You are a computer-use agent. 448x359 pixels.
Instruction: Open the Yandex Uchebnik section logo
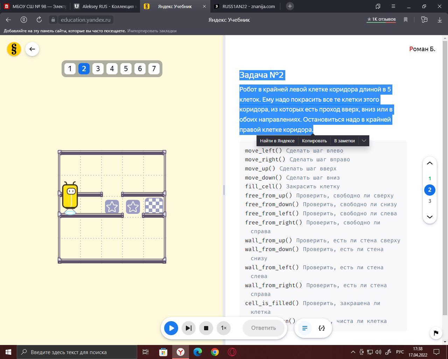click(x=14, y=49)
